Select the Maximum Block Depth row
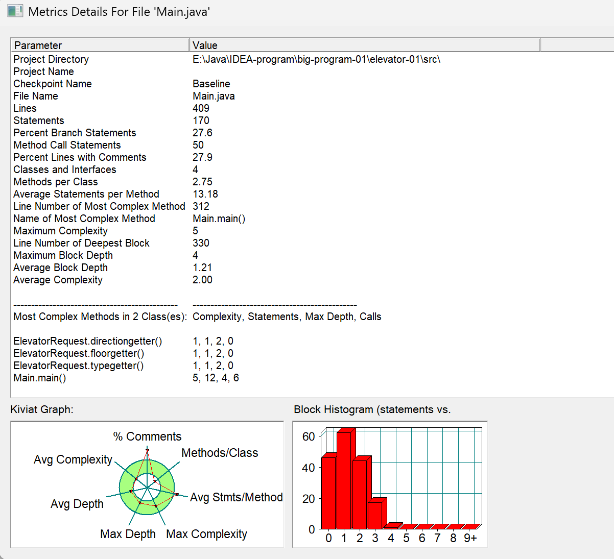 (63, 255)
